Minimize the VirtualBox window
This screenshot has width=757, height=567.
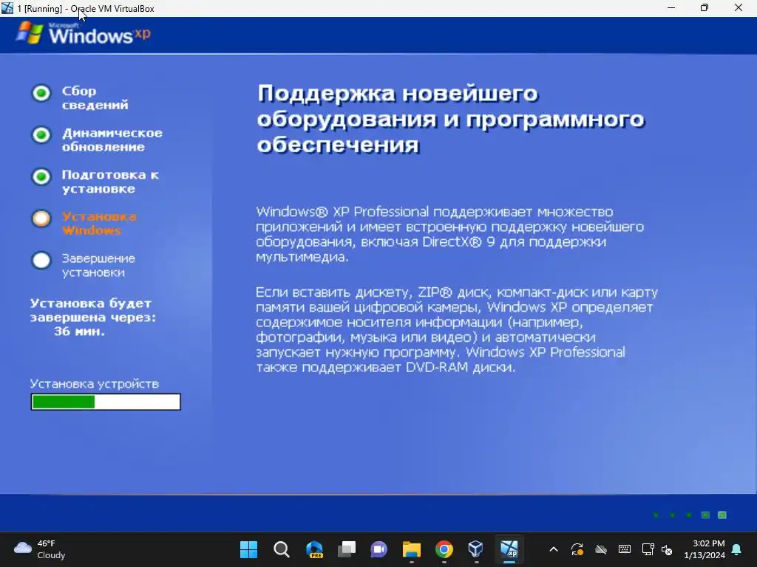(671, 8)
